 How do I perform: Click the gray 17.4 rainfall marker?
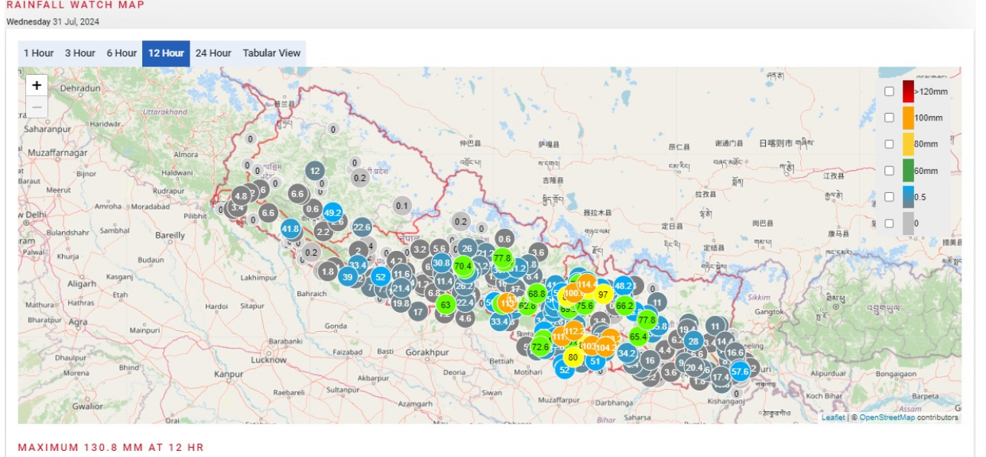tap(721, 377)
